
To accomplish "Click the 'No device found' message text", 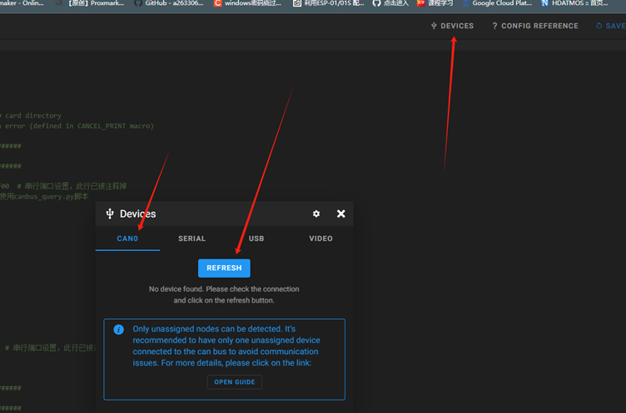I will click(x=224, y=295).
